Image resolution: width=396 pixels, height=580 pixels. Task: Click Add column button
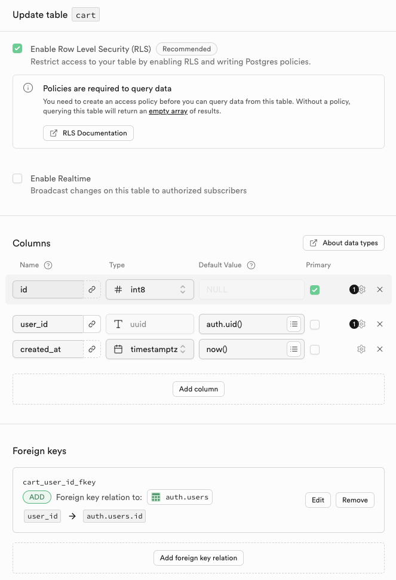pyautogui.click(x=198, y=389)
